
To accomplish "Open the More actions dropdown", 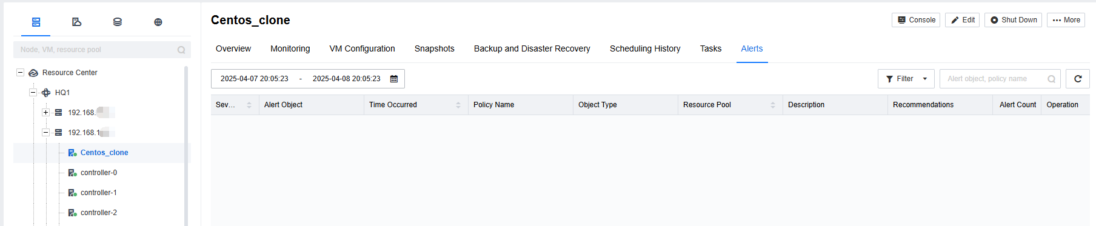I will tap(1066, 20).
